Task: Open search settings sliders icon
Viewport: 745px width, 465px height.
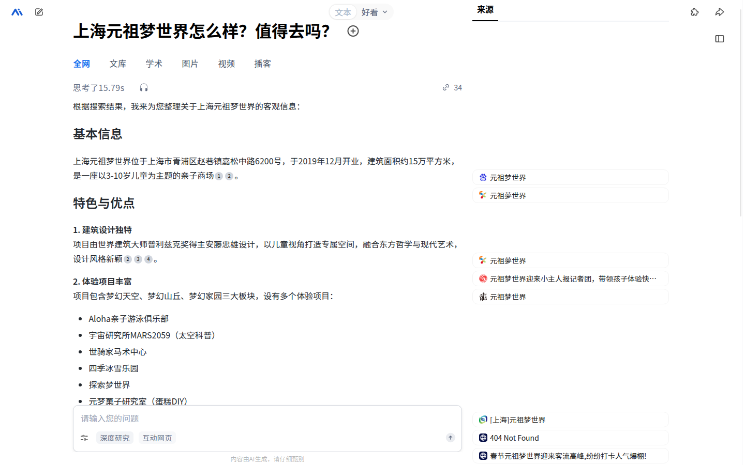Action: [84, 438]
